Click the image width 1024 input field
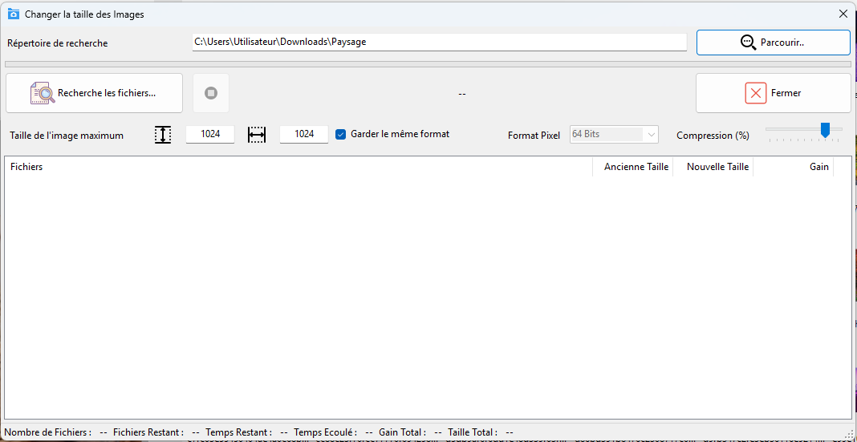The height and width of the screenshot is (442, 857). [x=304, y=134]
